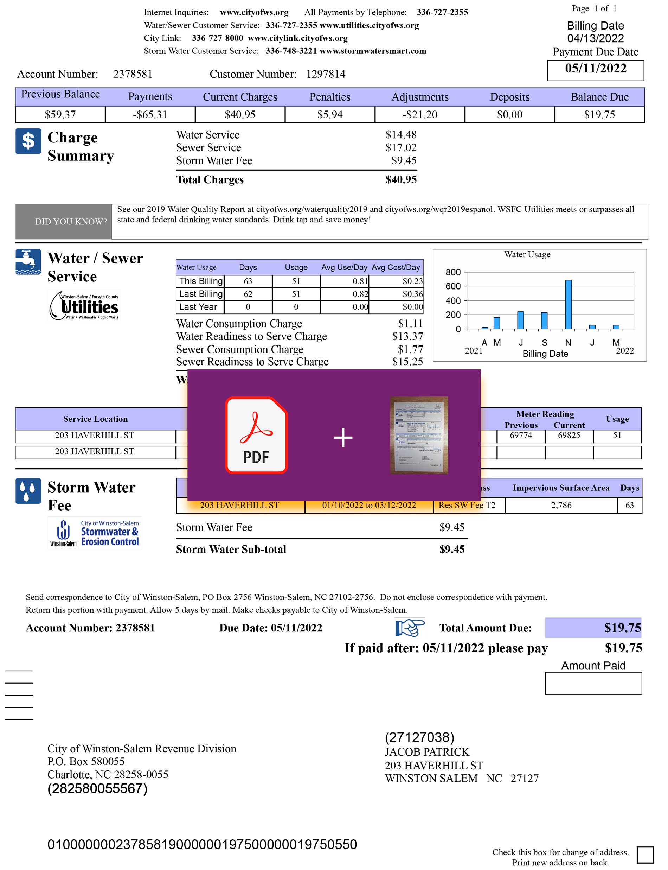This screenshot has height=870, width=668.
Task: Click the Due Date: 05/11/2022 text on the payment stub
Action: 271,628
